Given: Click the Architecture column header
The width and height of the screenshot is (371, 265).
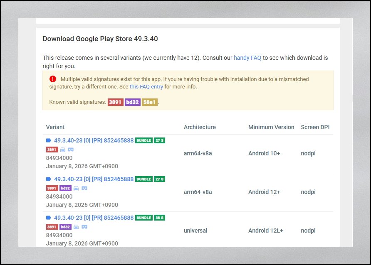Looking at the screenshot, I should [200, 127].
